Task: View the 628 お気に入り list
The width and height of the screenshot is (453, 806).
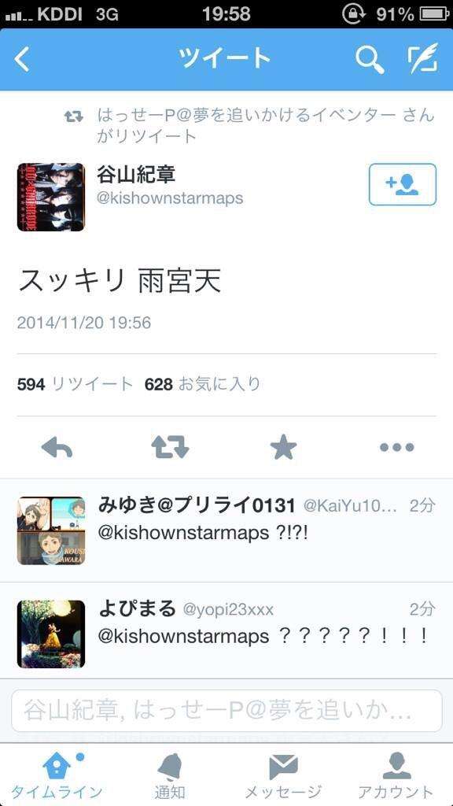Action: pos(202,384)
